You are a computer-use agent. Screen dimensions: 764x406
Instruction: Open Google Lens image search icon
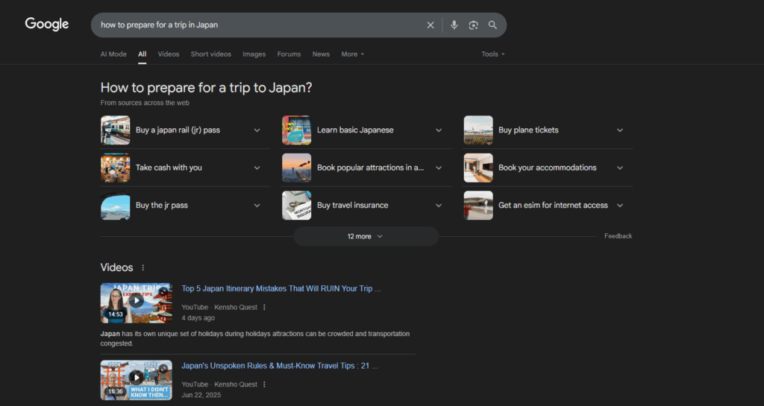tap(473, 25)
